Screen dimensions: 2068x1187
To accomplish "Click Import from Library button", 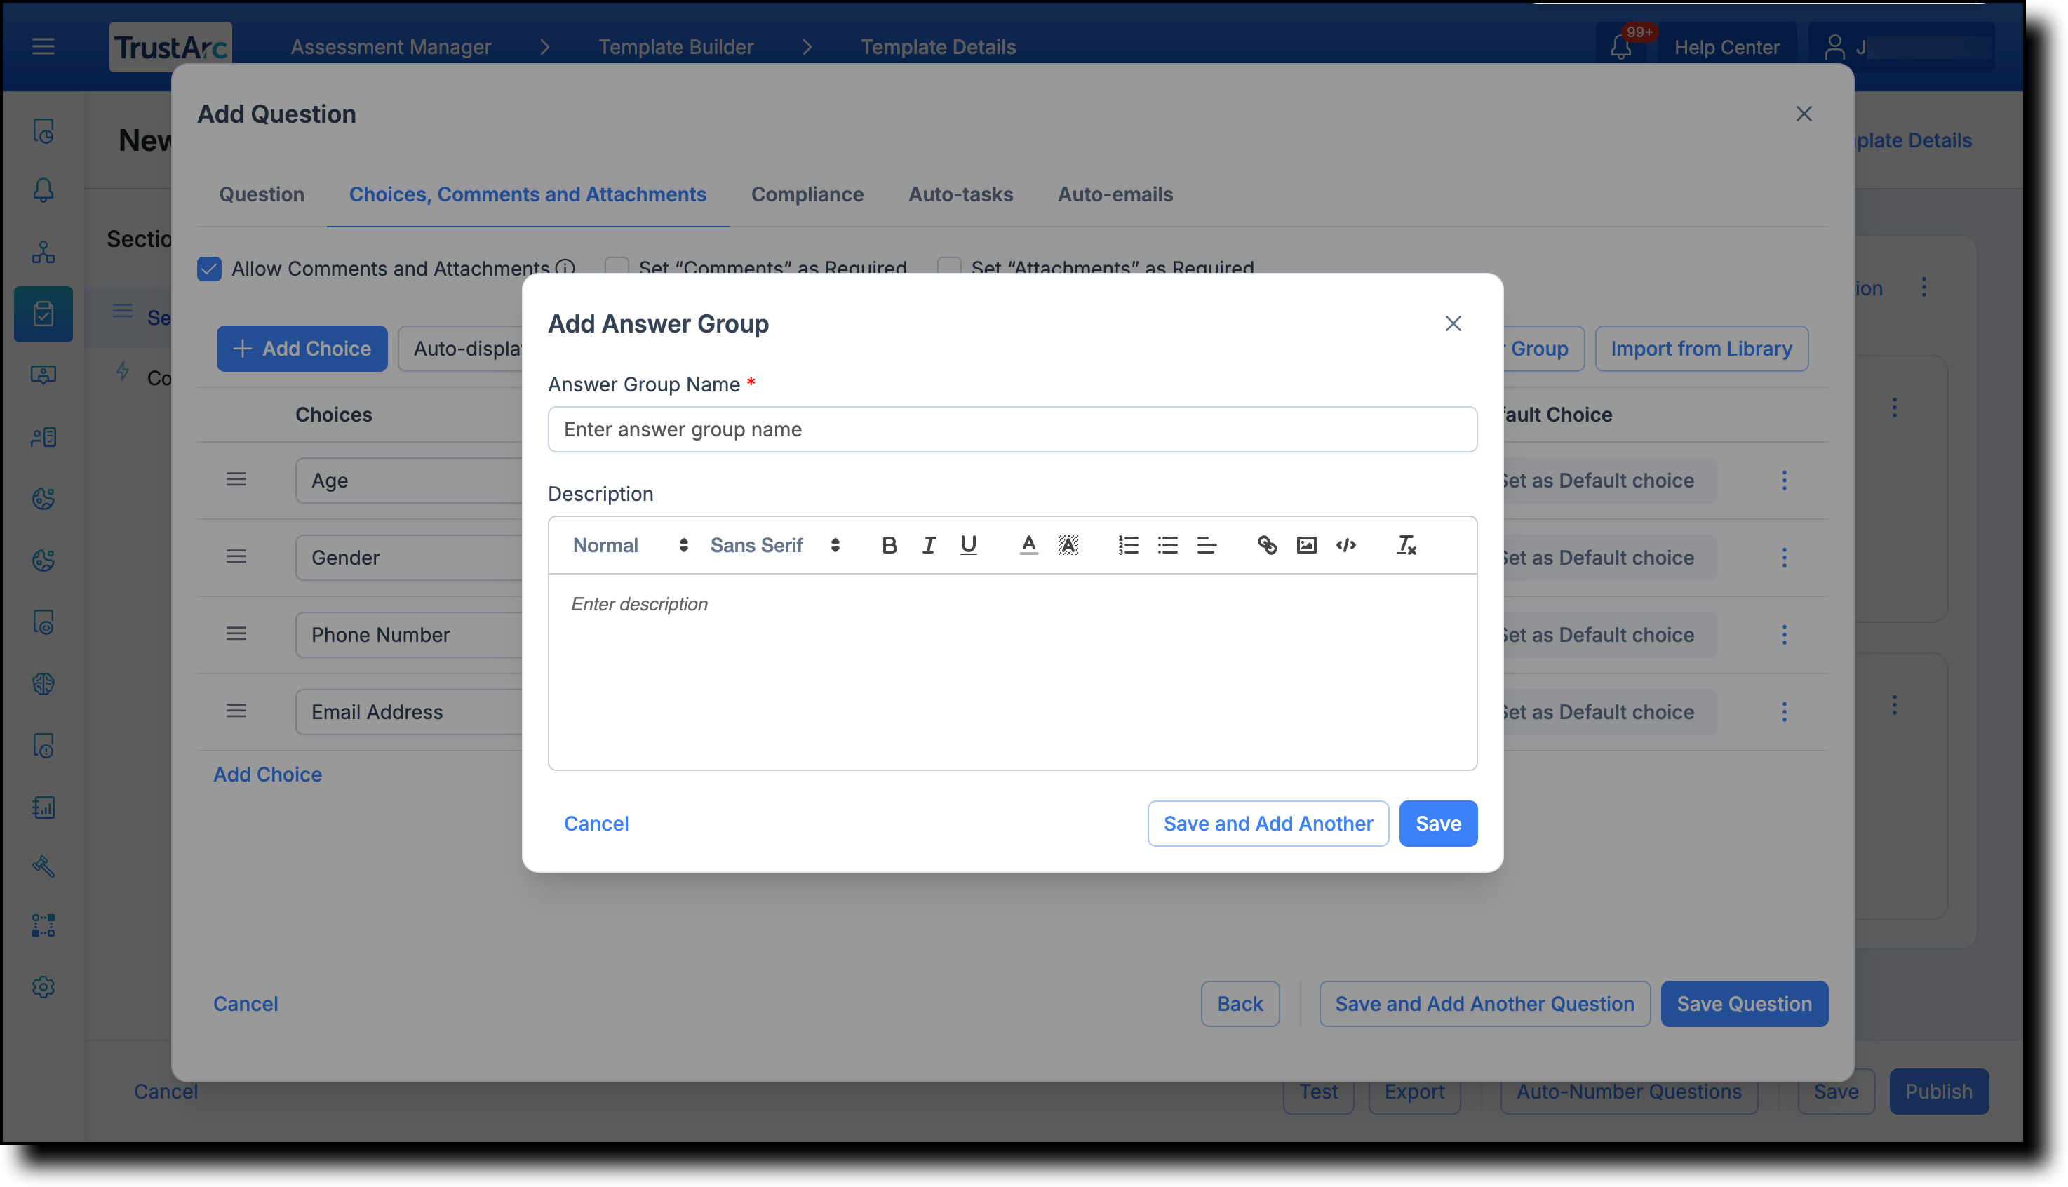I will 1700,349.
